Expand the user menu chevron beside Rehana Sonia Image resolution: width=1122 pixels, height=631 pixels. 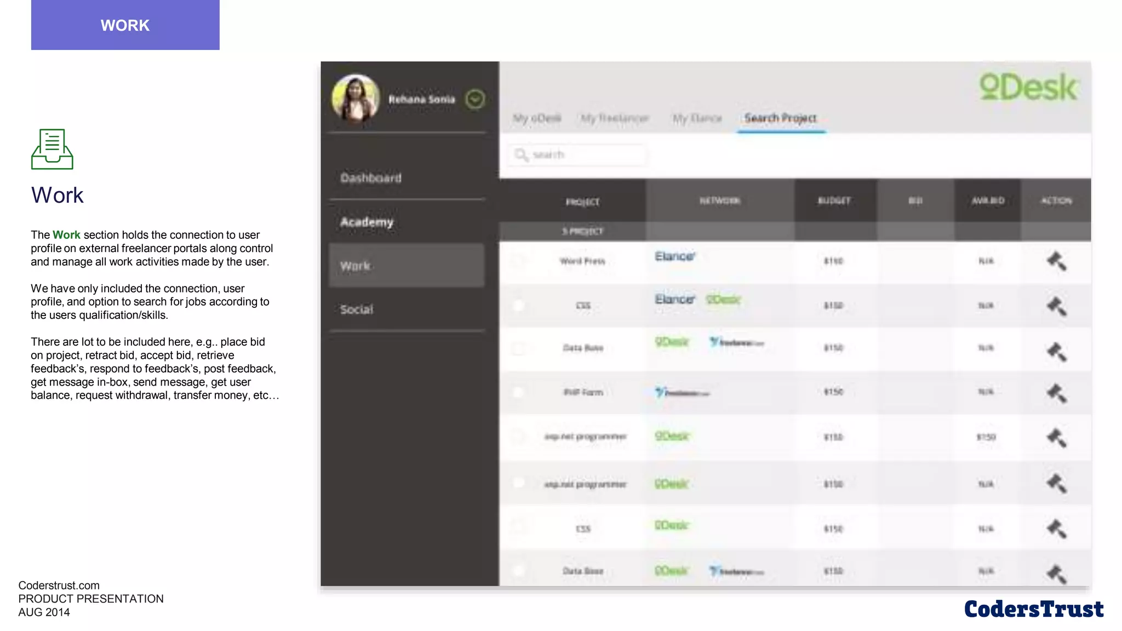475,99
